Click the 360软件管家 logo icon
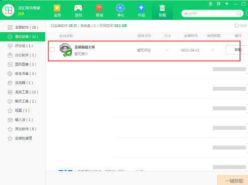This screenshot has width=248, height=185. 8,10
